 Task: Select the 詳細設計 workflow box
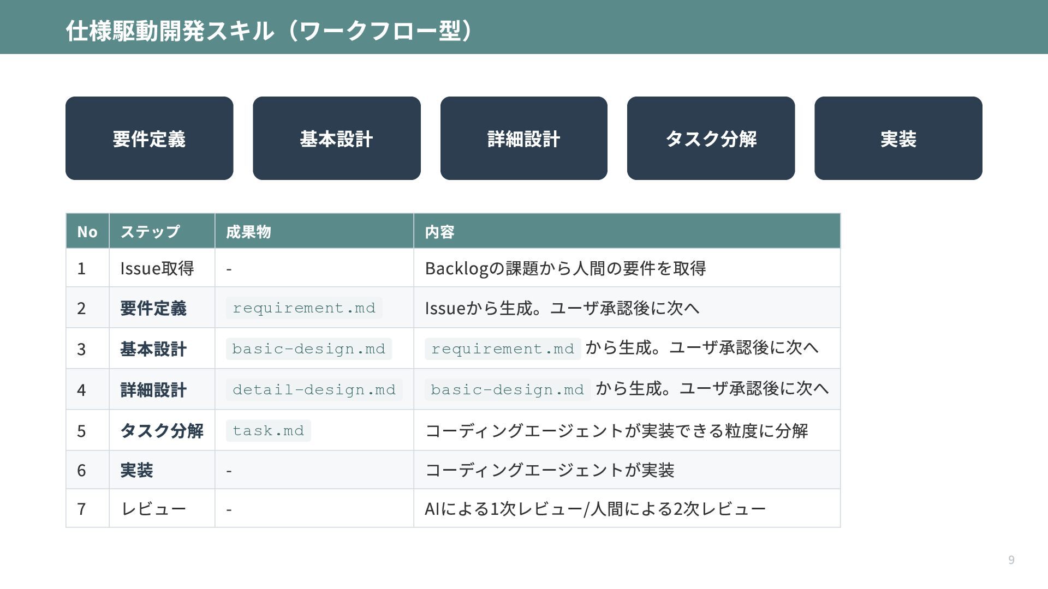523,139
